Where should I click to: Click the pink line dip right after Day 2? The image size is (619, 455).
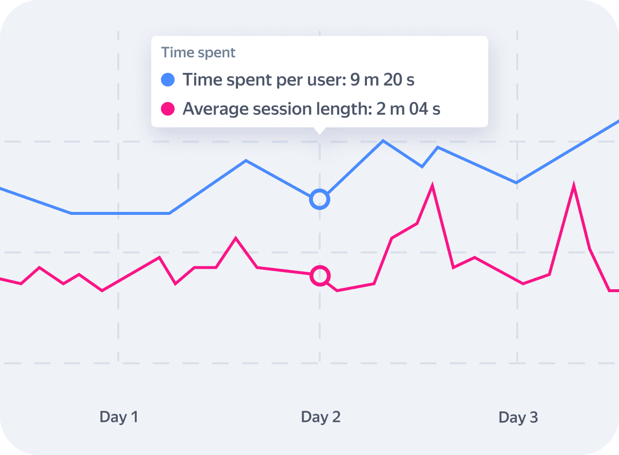(337, 290)
